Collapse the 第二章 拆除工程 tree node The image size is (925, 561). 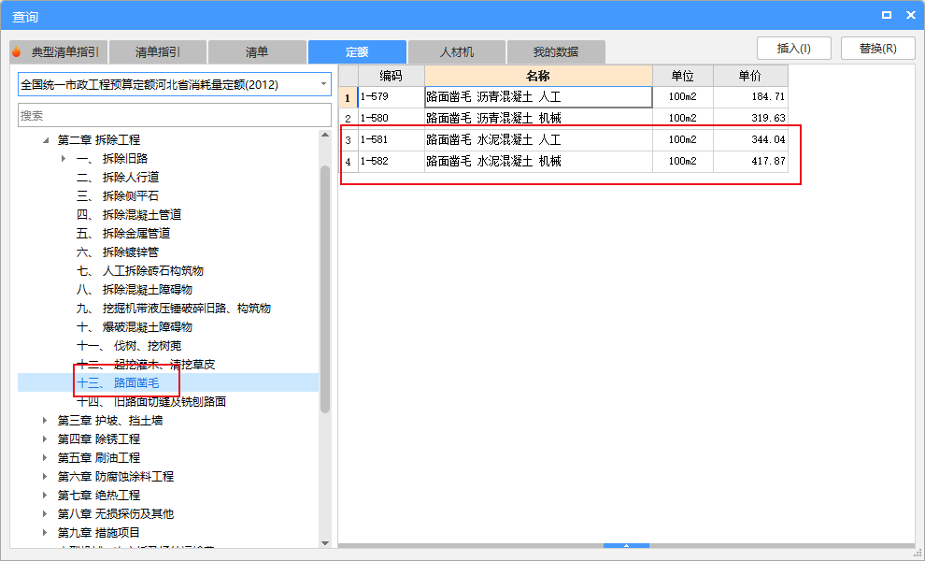(x=46, y=140)
